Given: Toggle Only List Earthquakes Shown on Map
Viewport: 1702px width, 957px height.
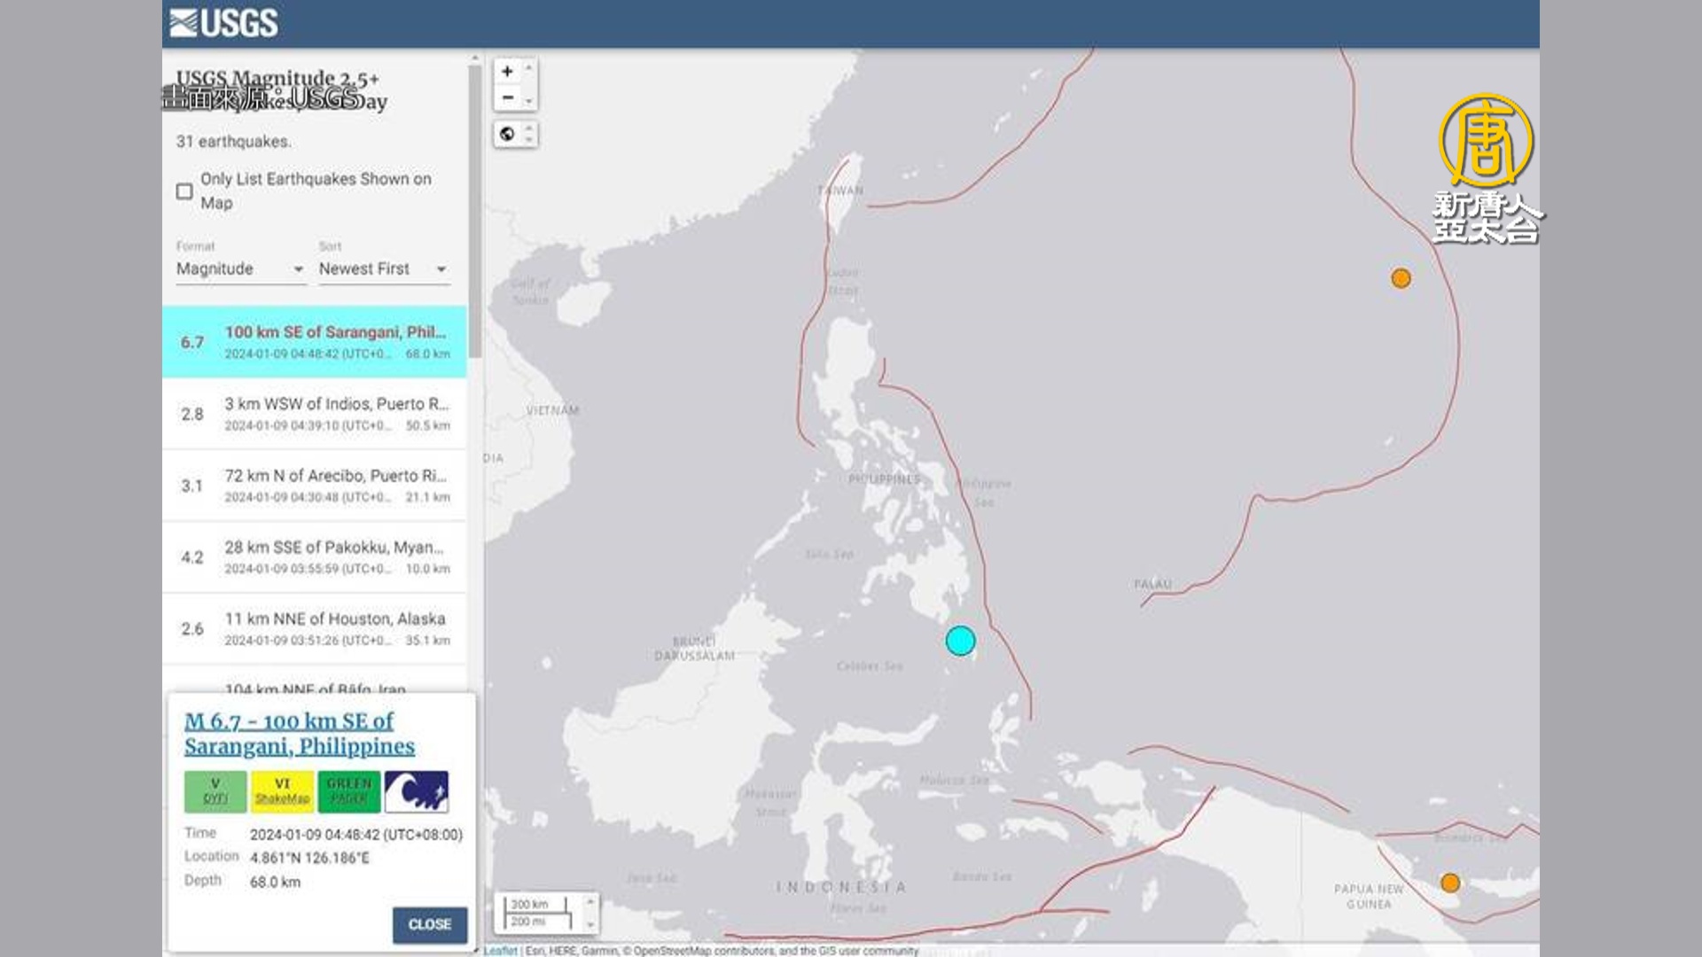Looking at the screenshot, I should pos(184,191).
